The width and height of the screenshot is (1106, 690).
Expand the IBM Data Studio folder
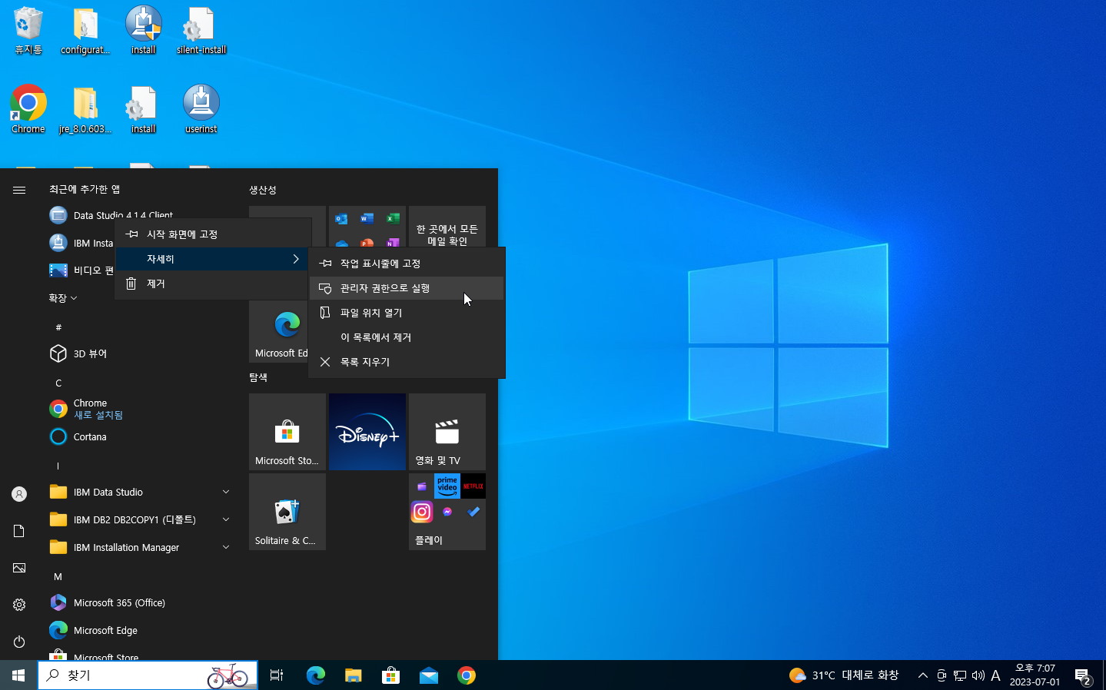tap(138, 492)
